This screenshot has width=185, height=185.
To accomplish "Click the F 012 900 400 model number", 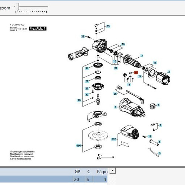I will click(x=17, y=24).
